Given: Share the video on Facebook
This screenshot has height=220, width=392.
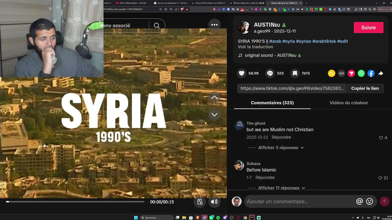Looking at the screenshot, I should coord(371,73).
